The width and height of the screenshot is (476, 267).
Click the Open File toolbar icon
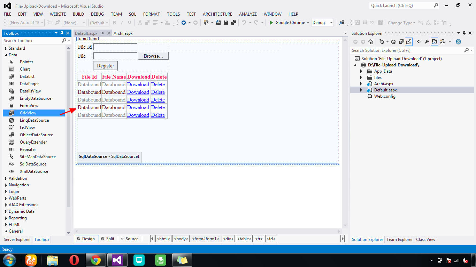click(x=218, y=23)
